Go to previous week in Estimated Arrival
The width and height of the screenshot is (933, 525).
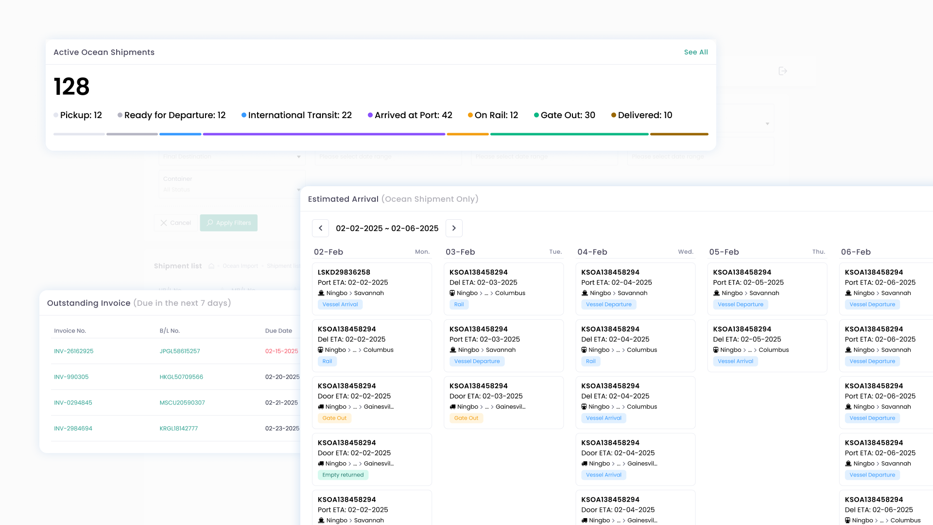(x=320, y=228)
